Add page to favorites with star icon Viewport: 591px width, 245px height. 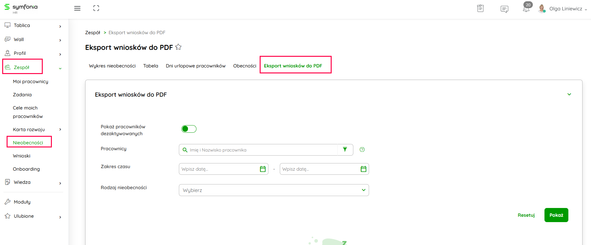point(178,47)
